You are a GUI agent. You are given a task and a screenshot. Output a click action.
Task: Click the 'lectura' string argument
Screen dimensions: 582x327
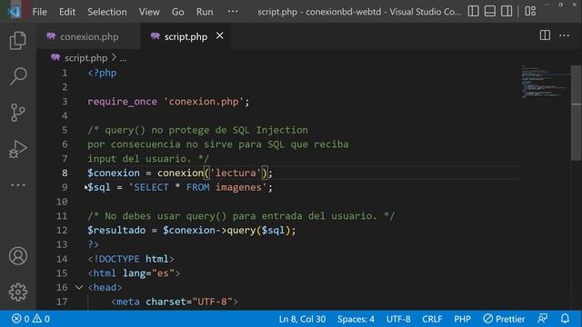click(236, 173)
